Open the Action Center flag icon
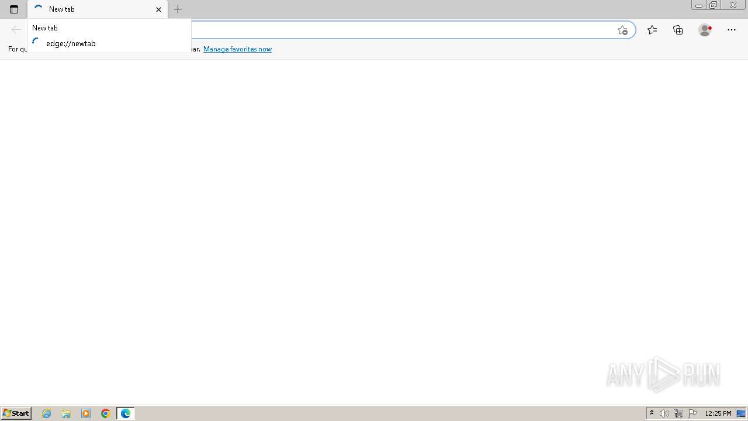This screenshot has height=421, width=748. coord(692,413)
